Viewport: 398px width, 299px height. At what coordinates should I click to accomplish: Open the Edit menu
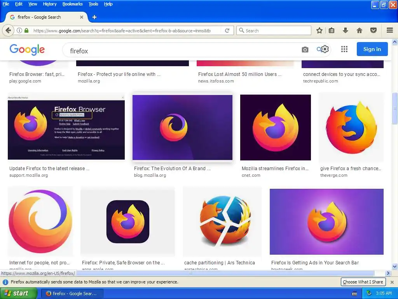pyautogui.click(x=19, y=4)
